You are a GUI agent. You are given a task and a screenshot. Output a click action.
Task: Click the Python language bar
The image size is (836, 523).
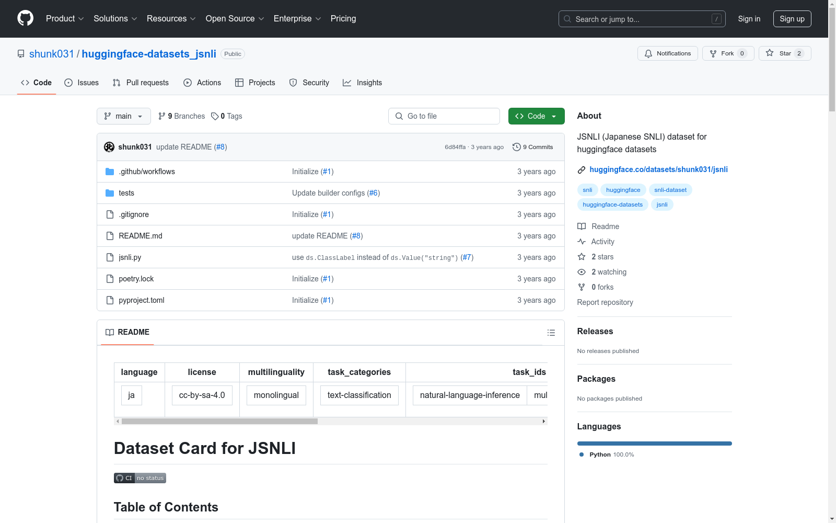coord(655,444)
